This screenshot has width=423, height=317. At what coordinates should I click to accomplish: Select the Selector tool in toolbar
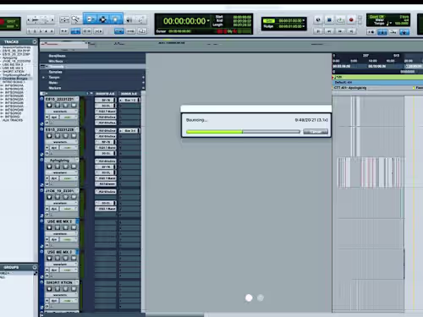point(102,19)
